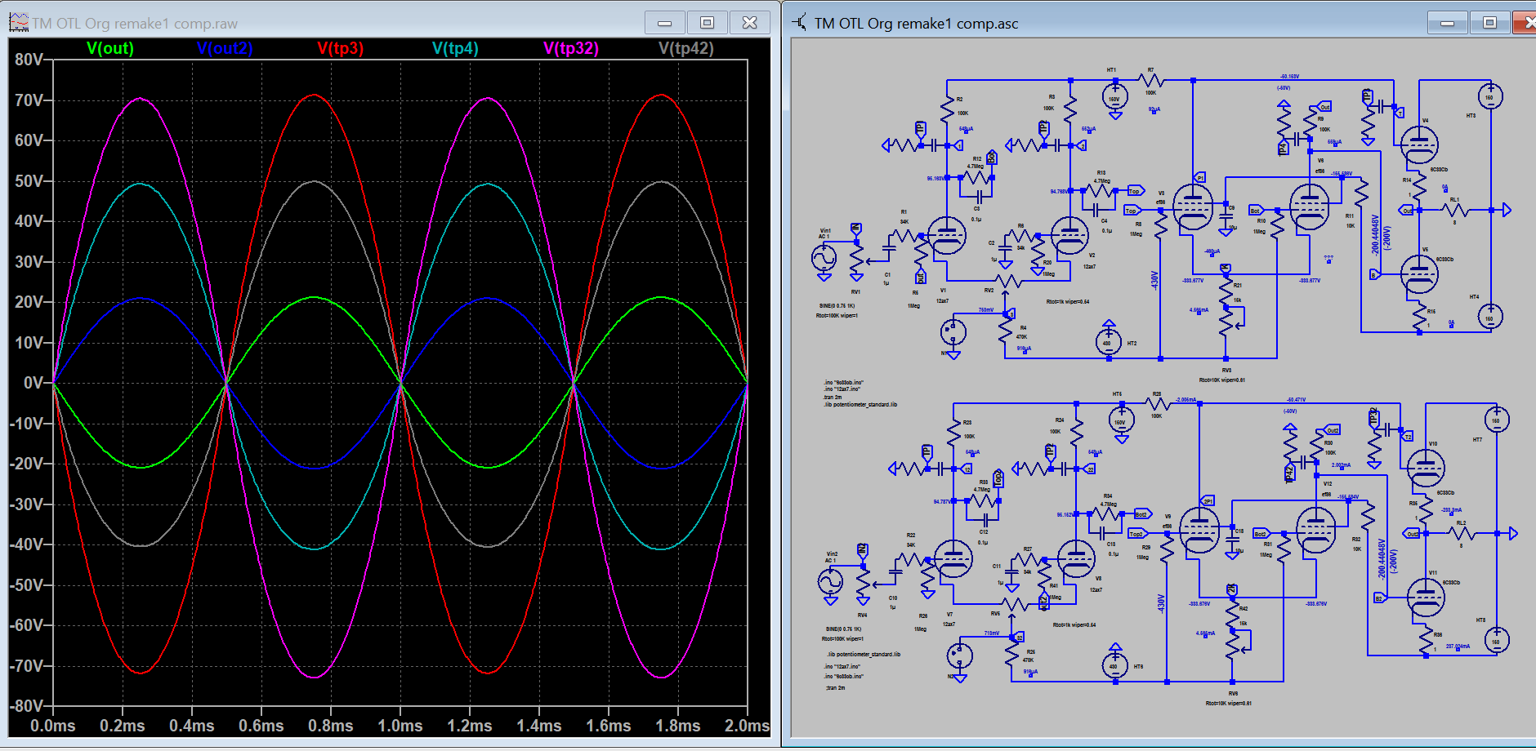The width and height of the screenshot is (1536, 751).
Task: Click the Out2 label beside RL2
Action: click(1413, 534)
